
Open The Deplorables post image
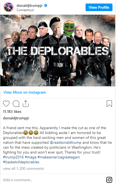[x=58, y=50]
